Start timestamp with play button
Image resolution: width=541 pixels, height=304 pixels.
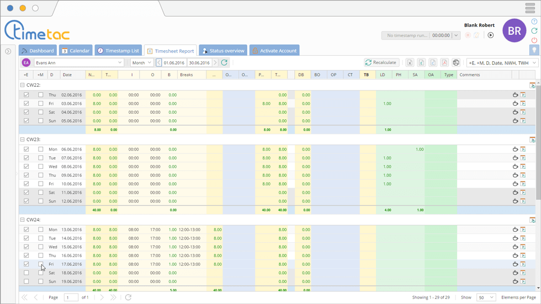(490, 35)
